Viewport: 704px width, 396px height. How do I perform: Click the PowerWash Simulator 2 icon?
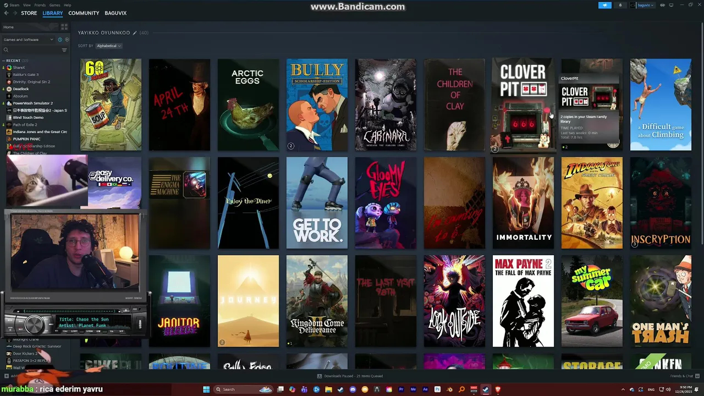[x=9, y=103]
